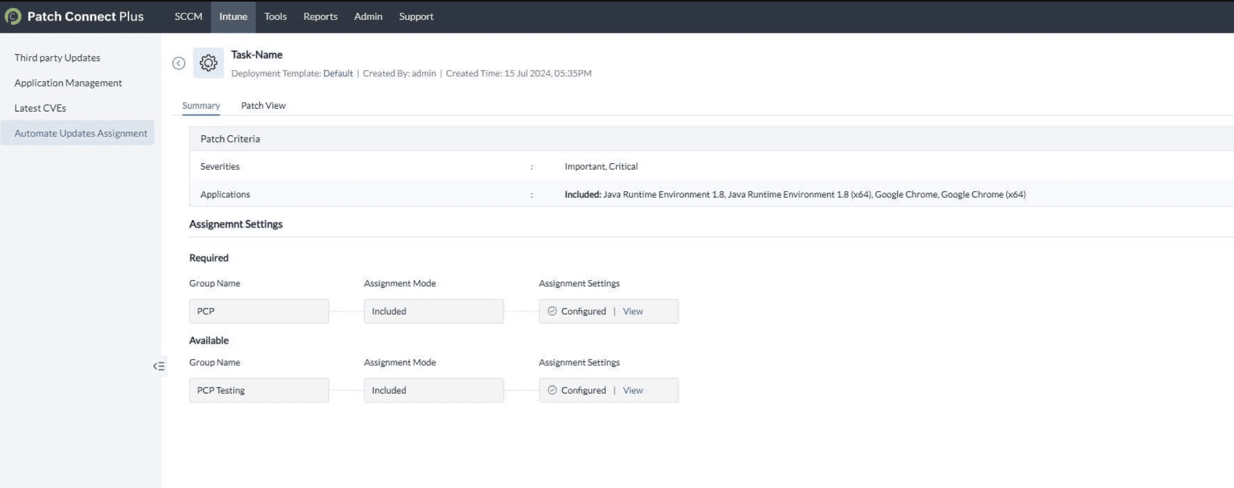Click the task gear settings icon
This screenshot has width=1234, height=488.
point(208,63)
